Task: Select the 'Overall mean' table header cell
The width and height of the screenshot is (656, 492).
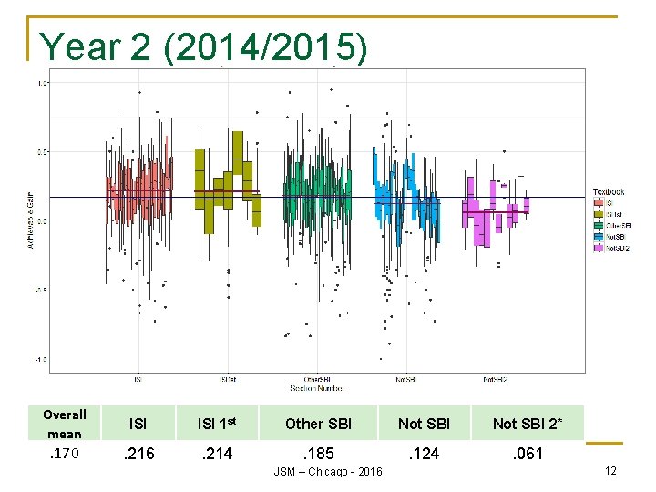Action: (x=65, y=423)
